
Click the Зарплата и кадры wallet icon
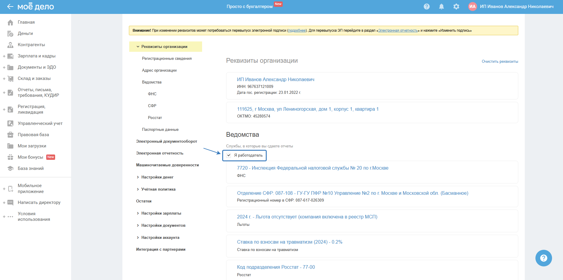10,56
